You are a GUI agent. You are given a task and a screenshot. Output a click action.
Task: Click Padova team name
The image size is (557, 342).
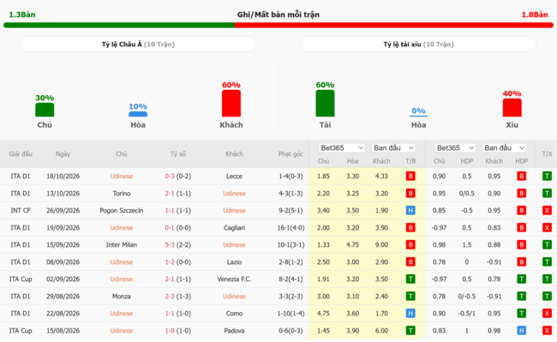[234, 331]
